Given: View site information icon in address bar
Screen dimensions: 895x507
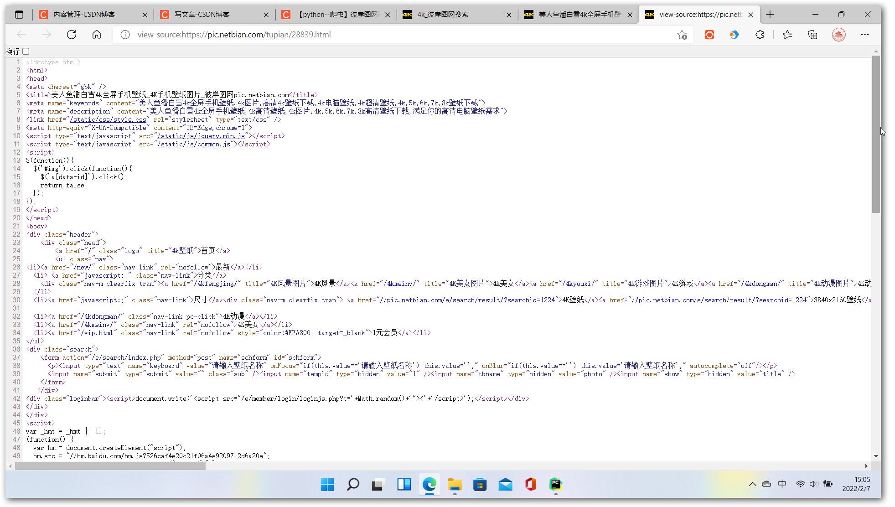Looking at the screenshot, I should pyautogui.click(x=125, y=35).
